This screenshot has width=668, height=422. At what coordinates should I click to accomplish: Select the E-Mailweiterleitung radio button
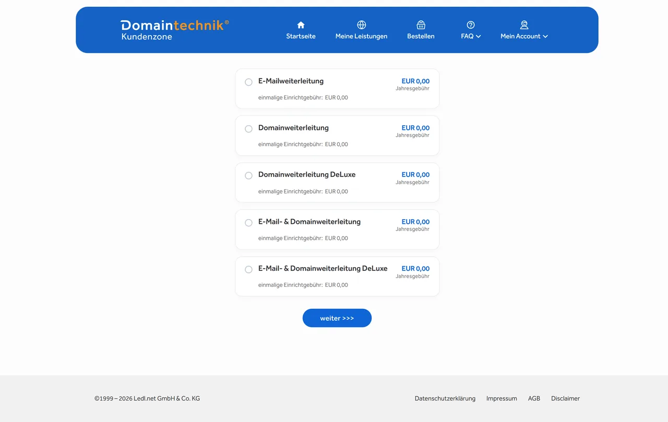pyautogui.click(x=248, y=82)
